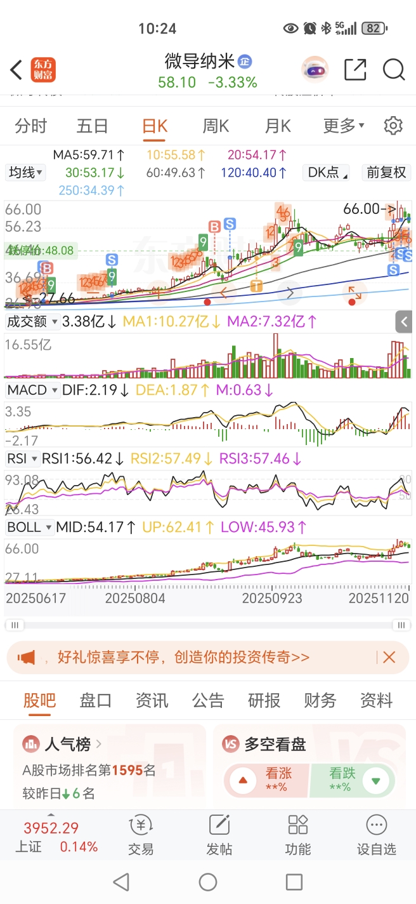Tap the MA250:34.39 value
This screenshot has width=416, height=904.
92,190
